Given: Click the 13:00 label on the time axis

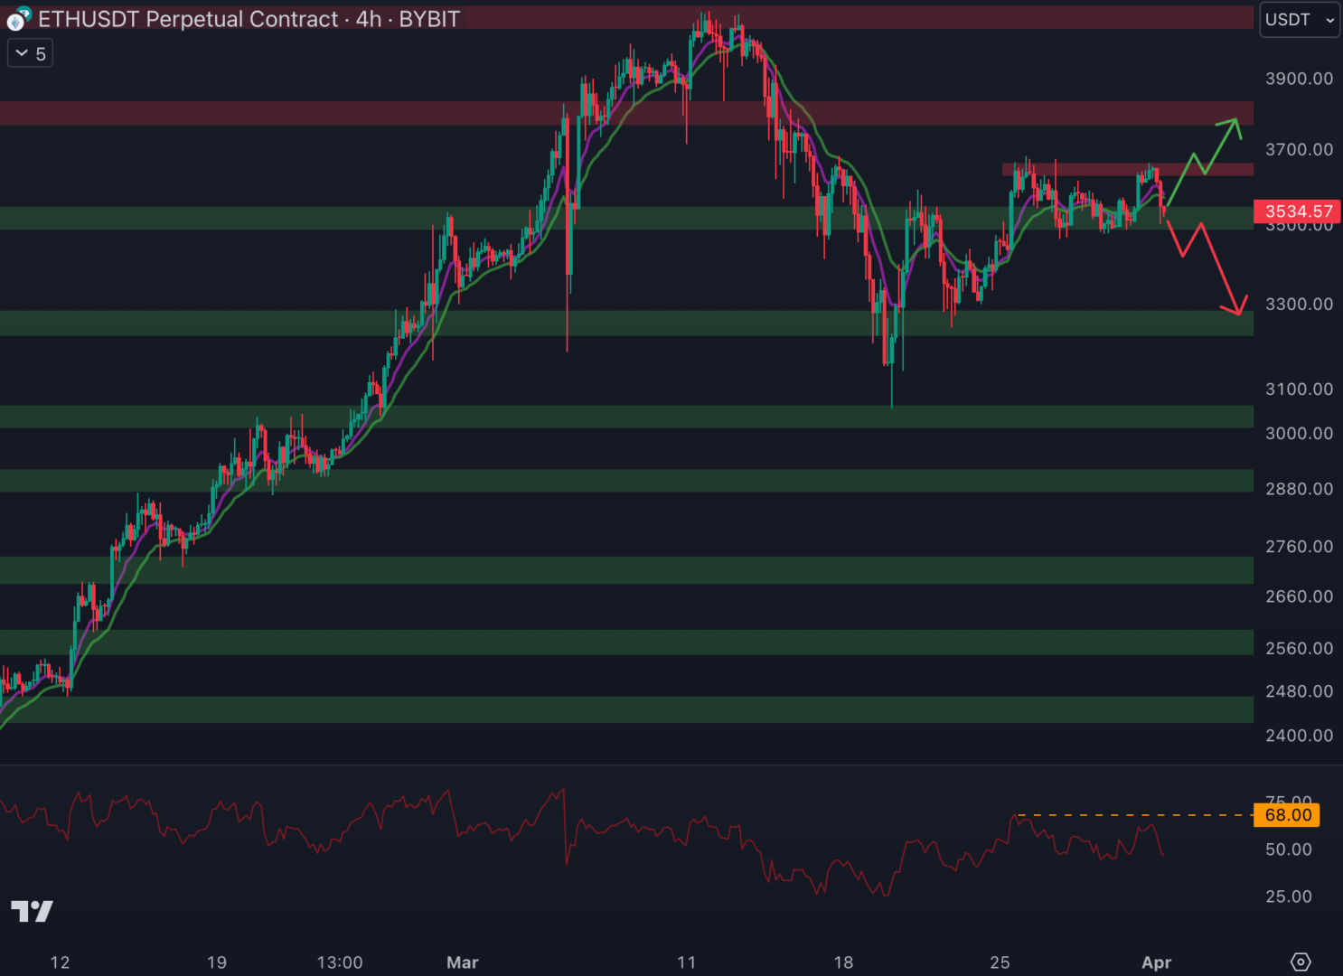Looking at the screenshot, I should click(x=340, y=962).
